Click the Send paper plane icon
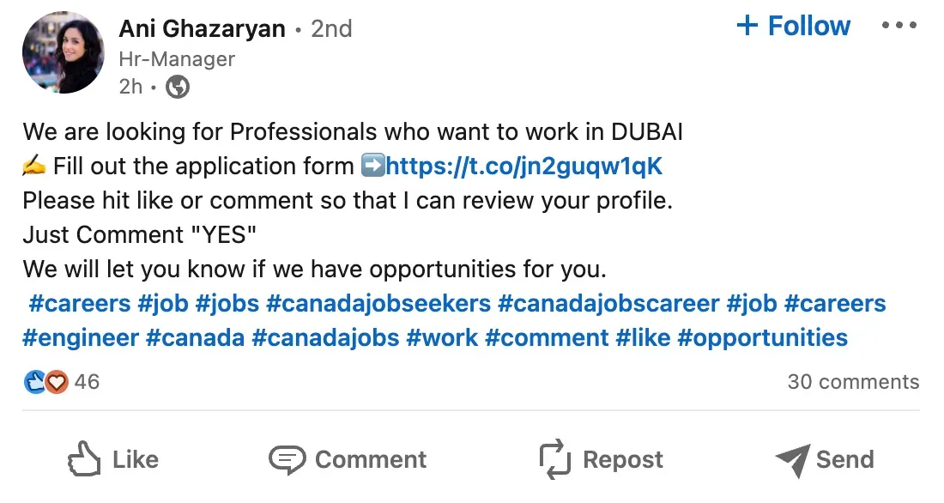The height and width of the screenshot is (503, 944). [792, 460]
